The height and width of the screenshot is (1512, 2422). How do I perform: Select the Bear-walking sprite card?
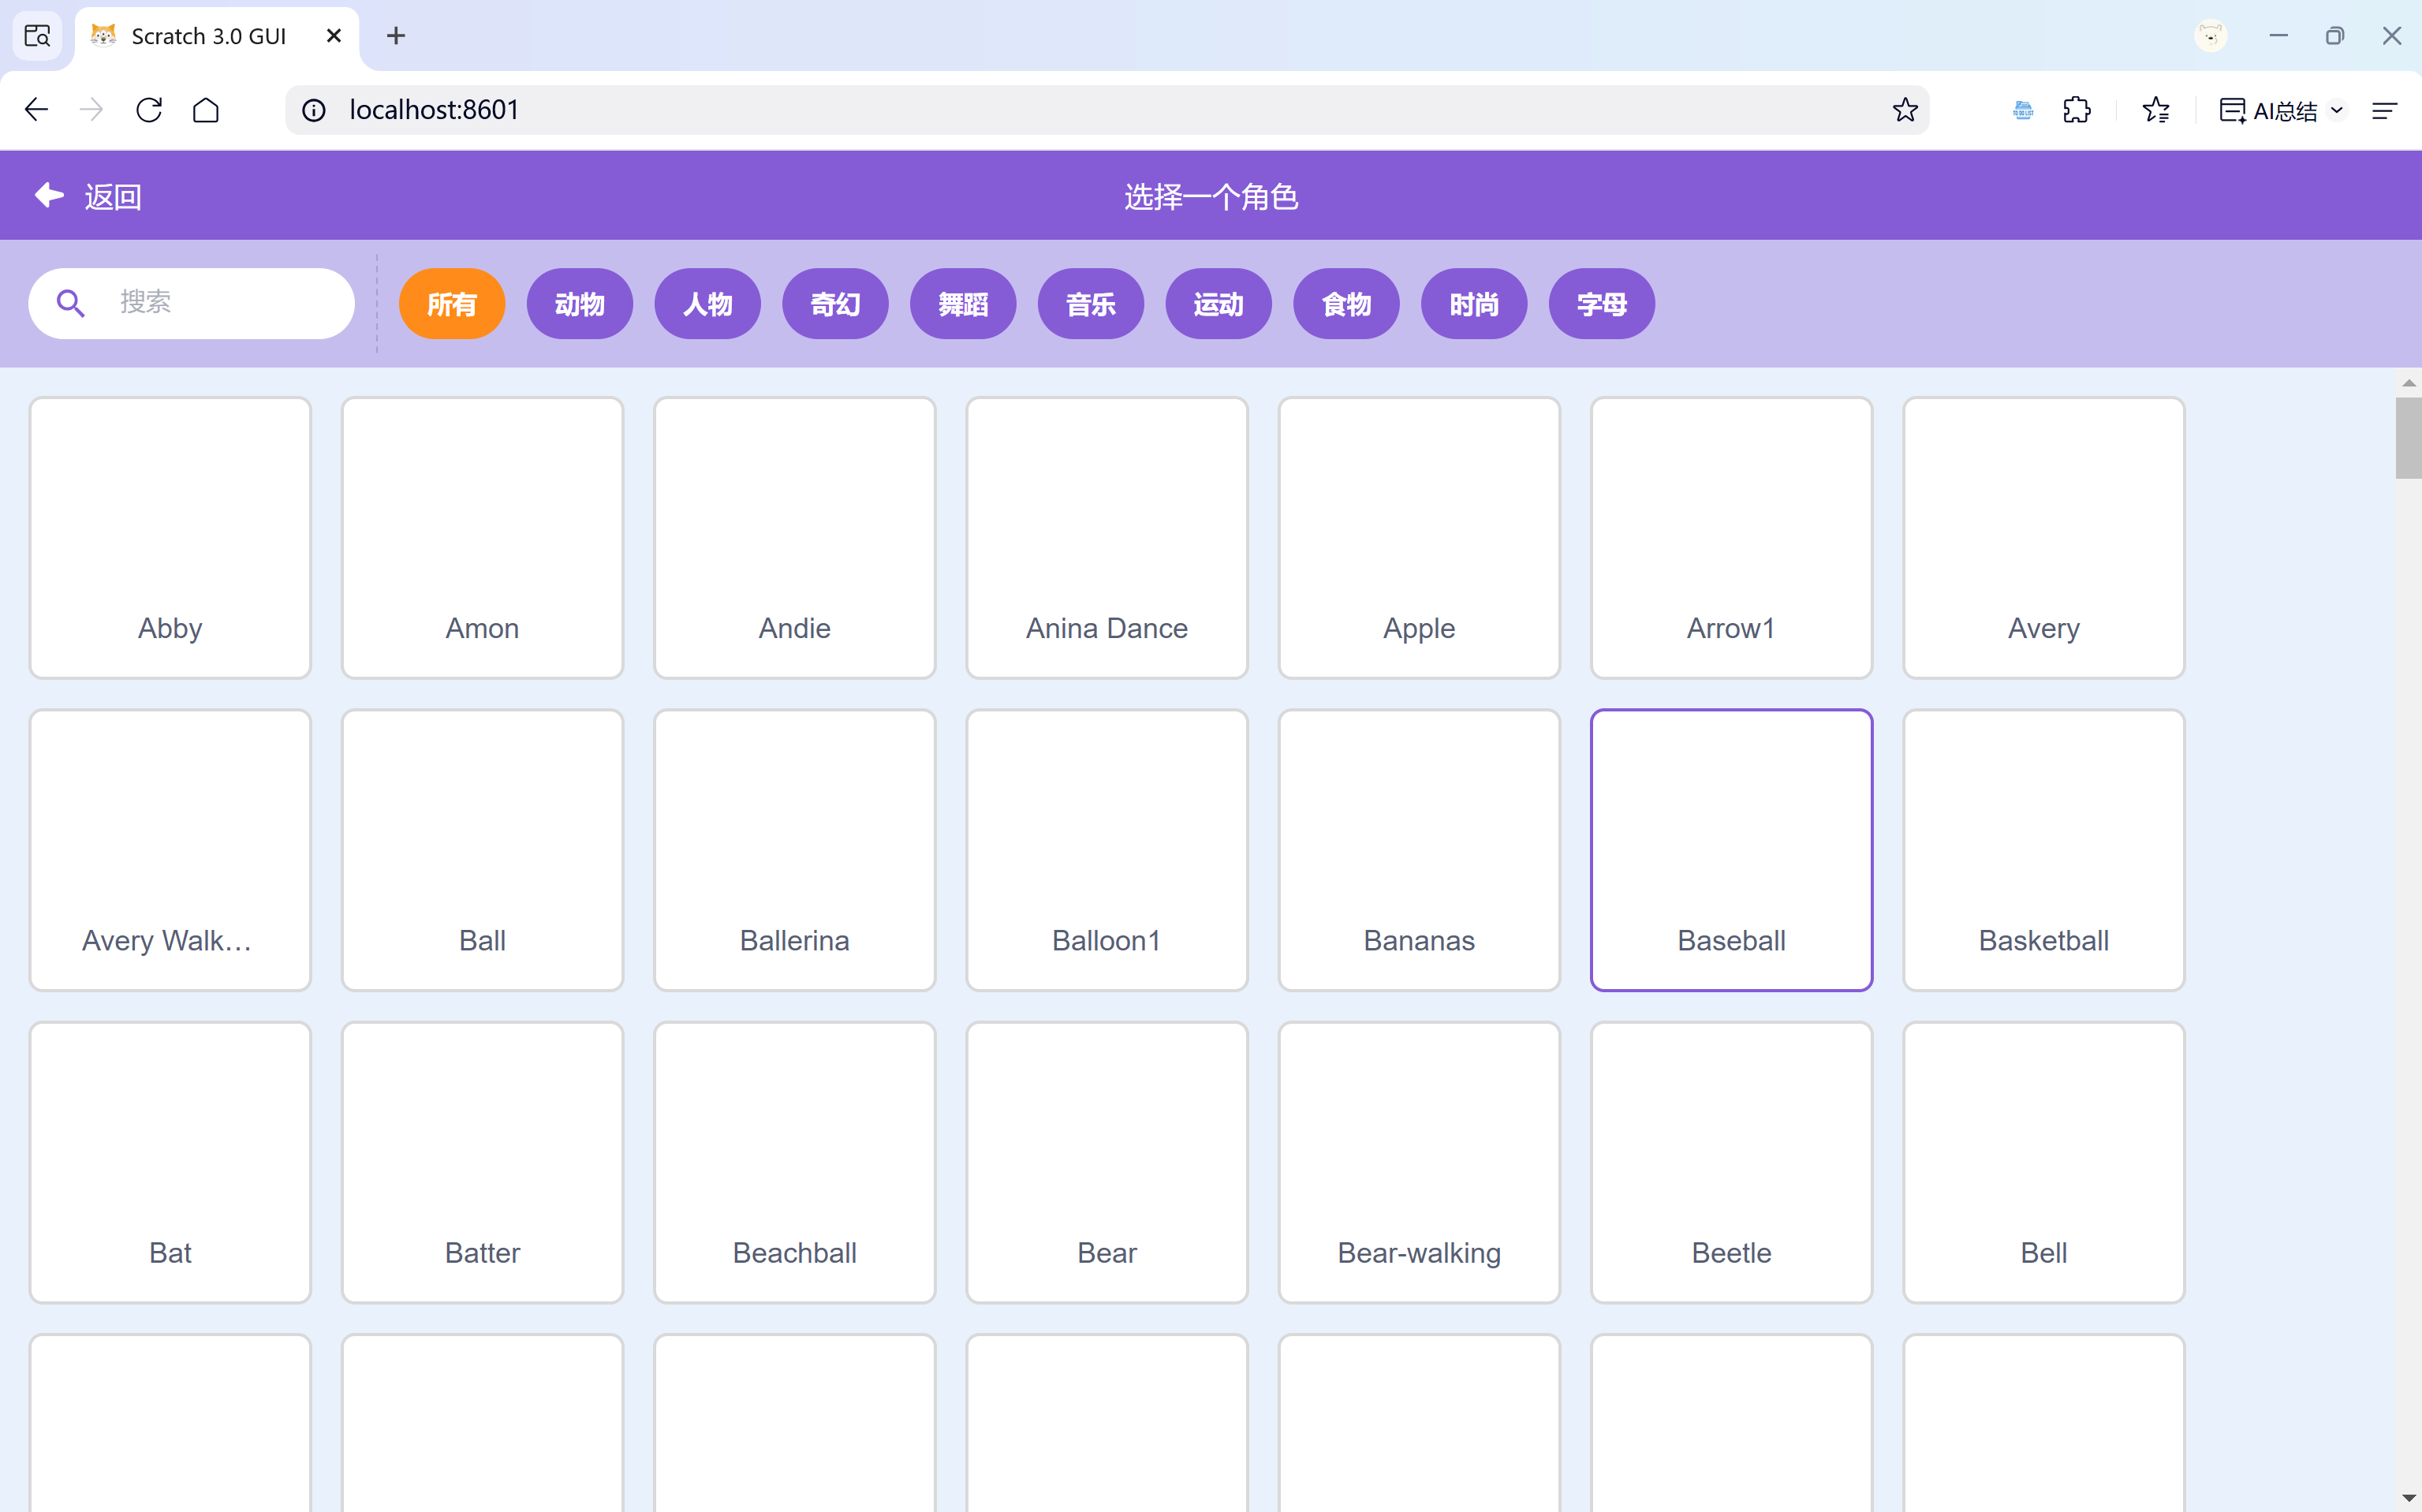pyautogui.click(x=1418, y=1161)
